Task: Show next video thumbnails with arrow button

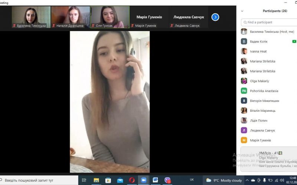Action: pyautogui.click(x=215, y=17)
